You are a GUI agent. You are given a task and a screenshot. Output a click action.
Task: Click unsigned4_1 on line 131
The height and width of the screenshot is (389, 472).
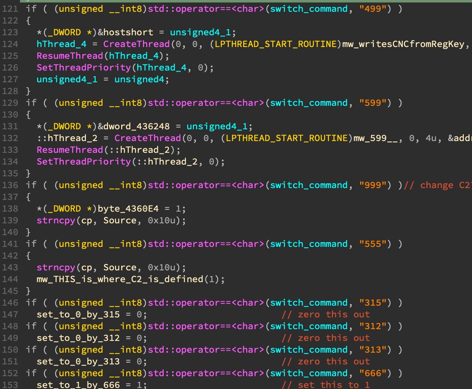coord(217,126)
